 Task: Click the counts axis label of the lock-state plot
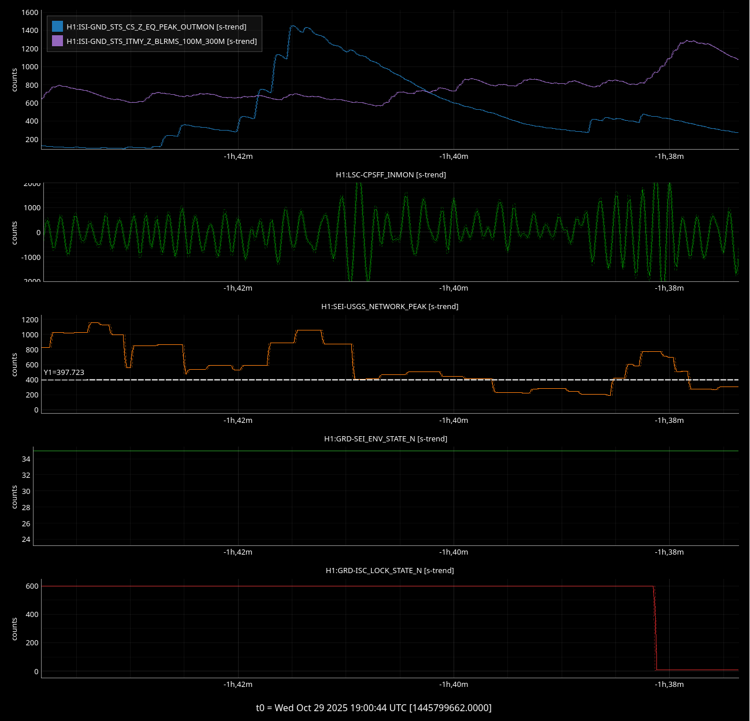(14, 629)
